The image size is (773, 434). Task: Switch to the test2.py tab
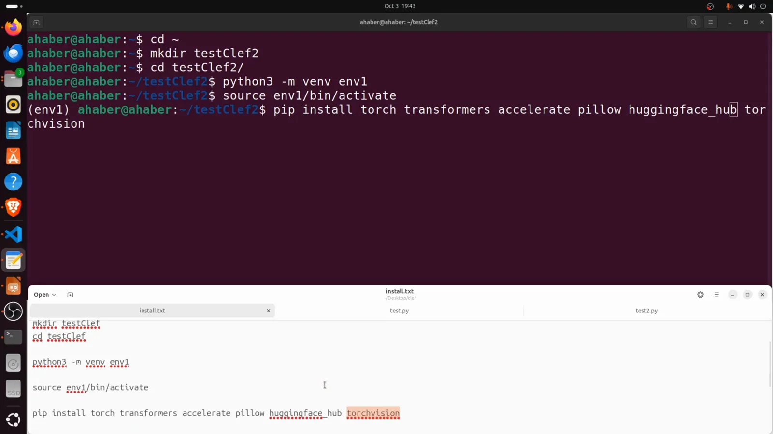point(646,311)
